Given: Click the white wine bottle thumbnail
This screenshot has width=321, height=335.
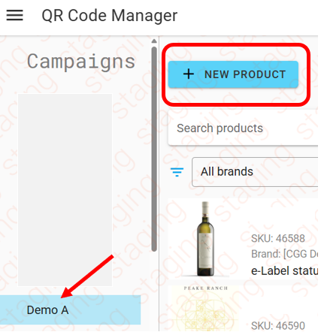Looking at the screenshot, I should coord(205,239).
